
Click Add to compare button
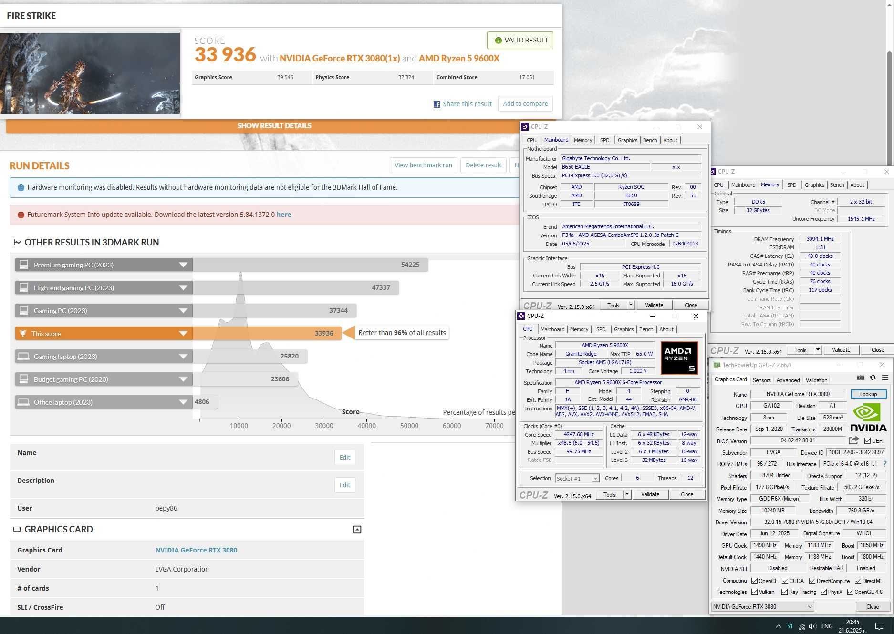click(x=525, y=104)
